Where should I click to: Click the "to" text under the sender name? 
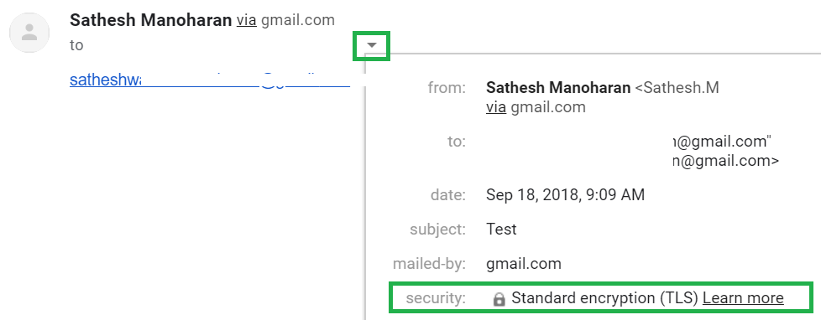(x=76, y=45)
